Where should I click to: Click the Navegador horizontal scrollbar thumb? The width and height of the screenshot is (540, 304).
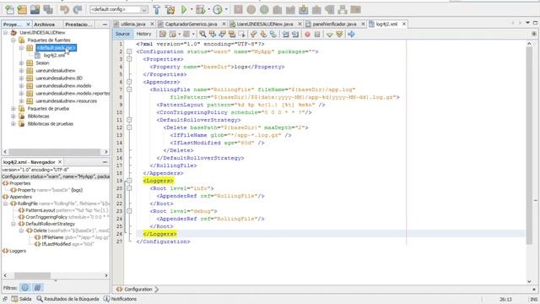click(32, 275)
